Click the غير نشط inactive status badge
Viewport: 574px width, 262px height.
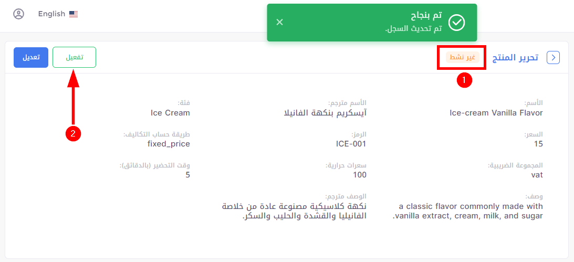[x=462, y=57]
